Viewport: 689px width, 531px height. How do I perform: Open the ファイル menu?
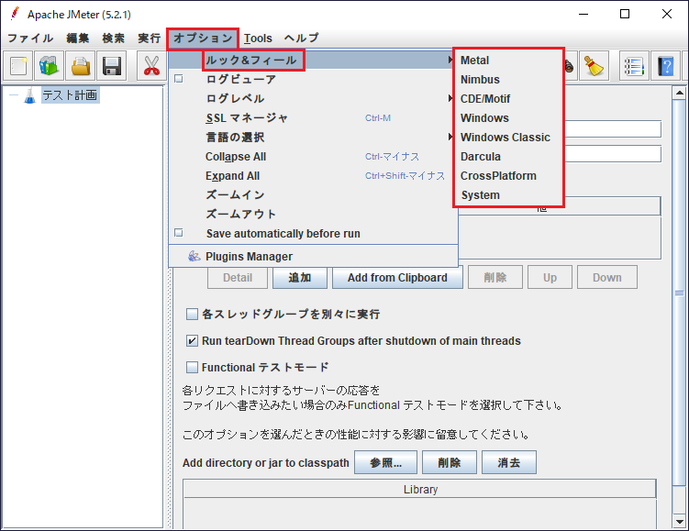tap(30, 39)
